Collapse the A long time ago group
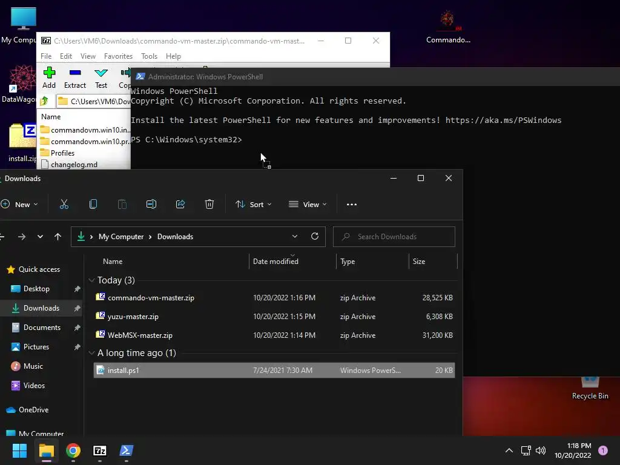This screenshot has width=620, height=465. coord(92,353)
